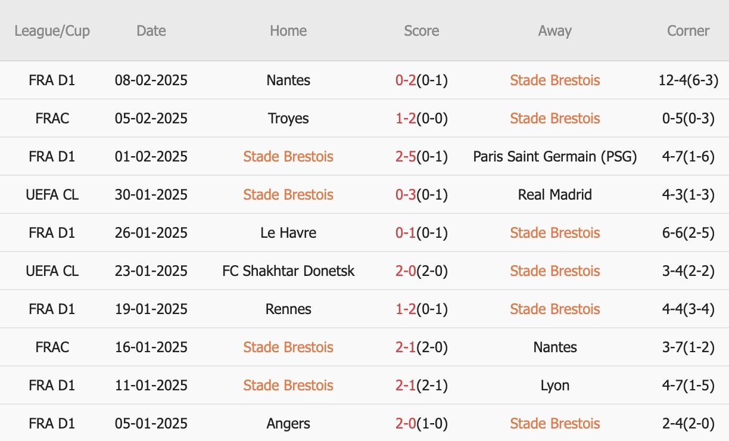The width and height of the screenshot is (729, 441).
Task: Click the Corner column header
Action: [688, 31]
